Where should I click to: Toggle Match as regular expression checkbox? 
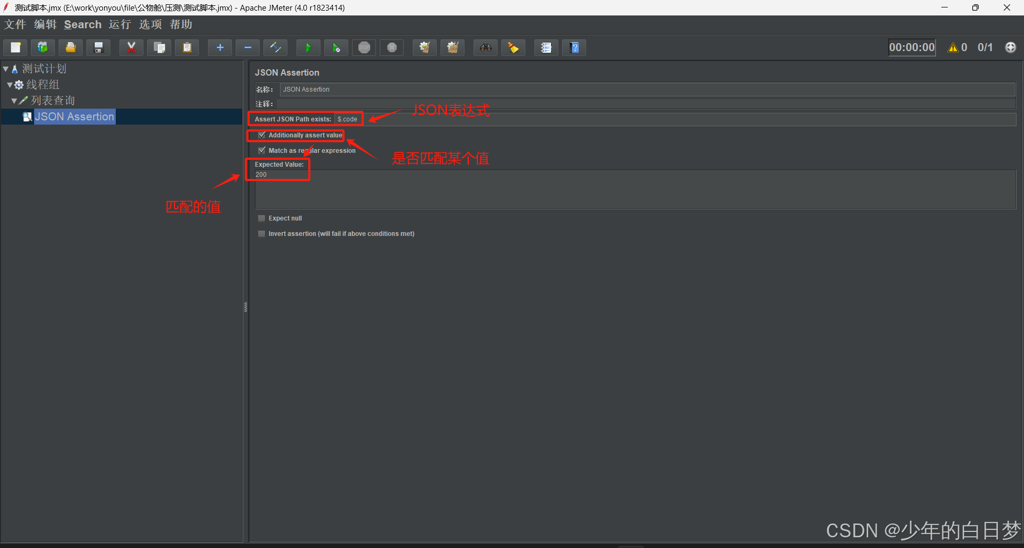coord(262,151)
